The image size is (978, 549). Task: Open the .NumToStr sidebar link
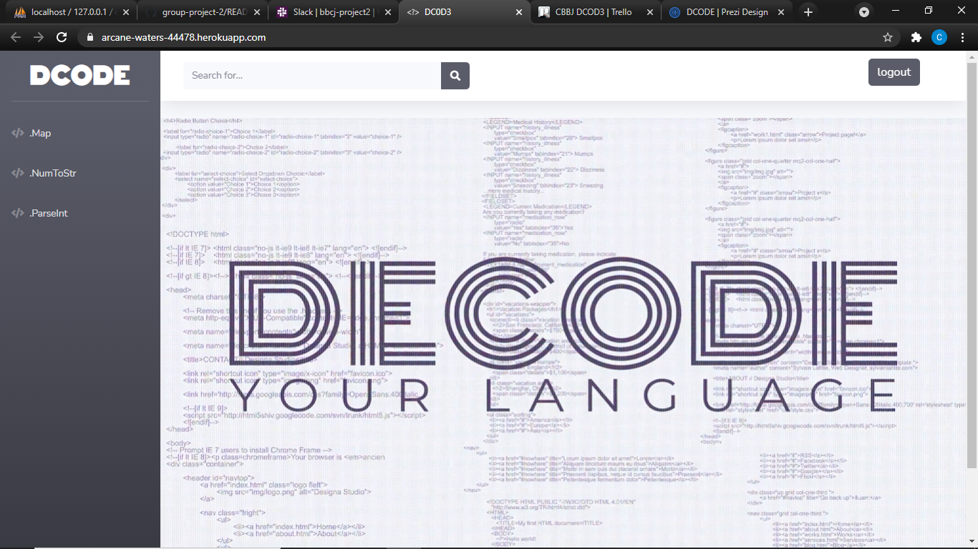[53, 173]
